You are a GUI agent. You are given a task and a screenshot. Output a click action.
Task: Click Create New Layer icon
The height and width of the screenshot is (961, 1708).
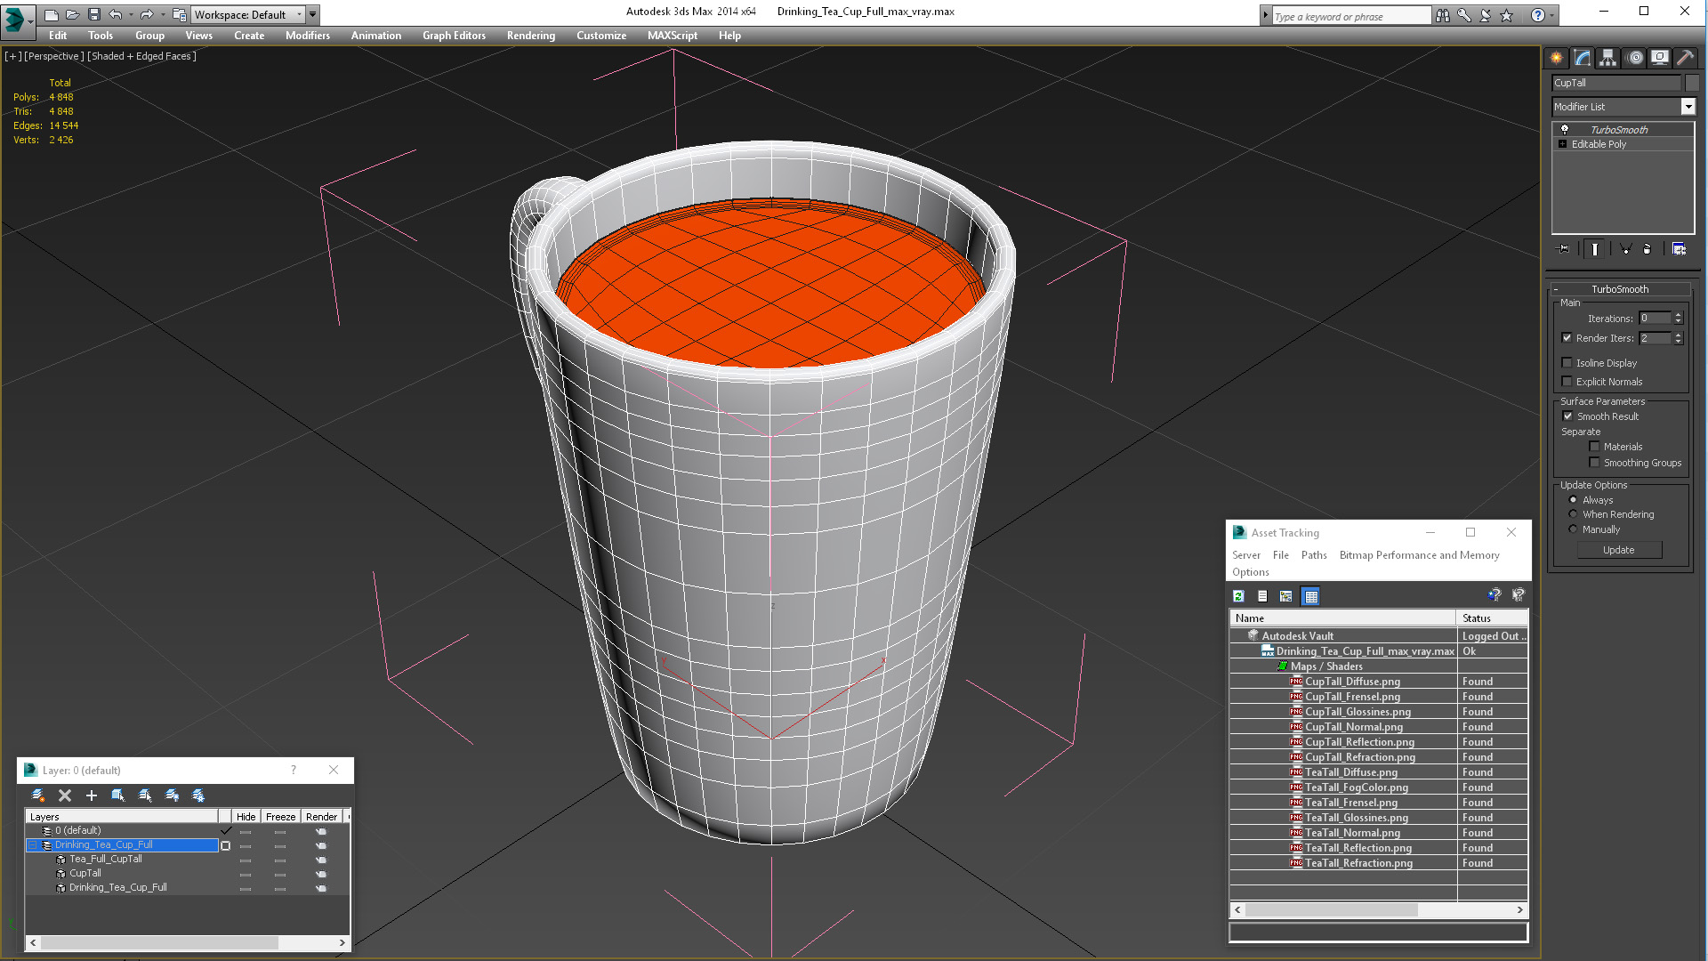pyautogui.click(x=37, y=795)
